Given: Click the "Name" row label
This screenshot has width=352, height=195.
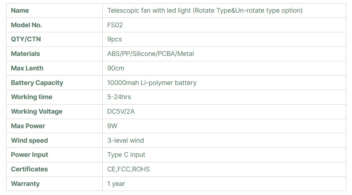Looking at the screenshot, I should pyautogui.click(x=20, y=11).
